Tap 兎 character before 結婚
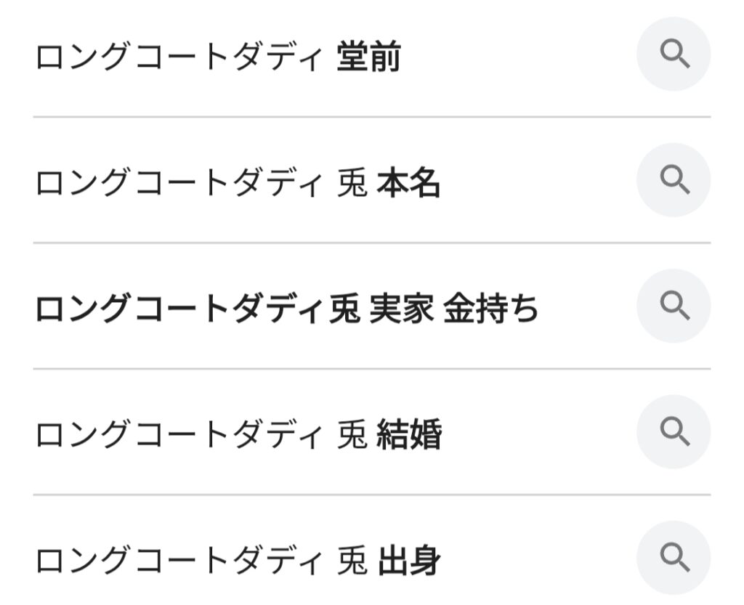 352,436
